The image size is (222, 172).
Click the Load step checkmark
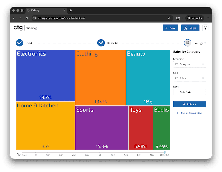click(19, 43)
